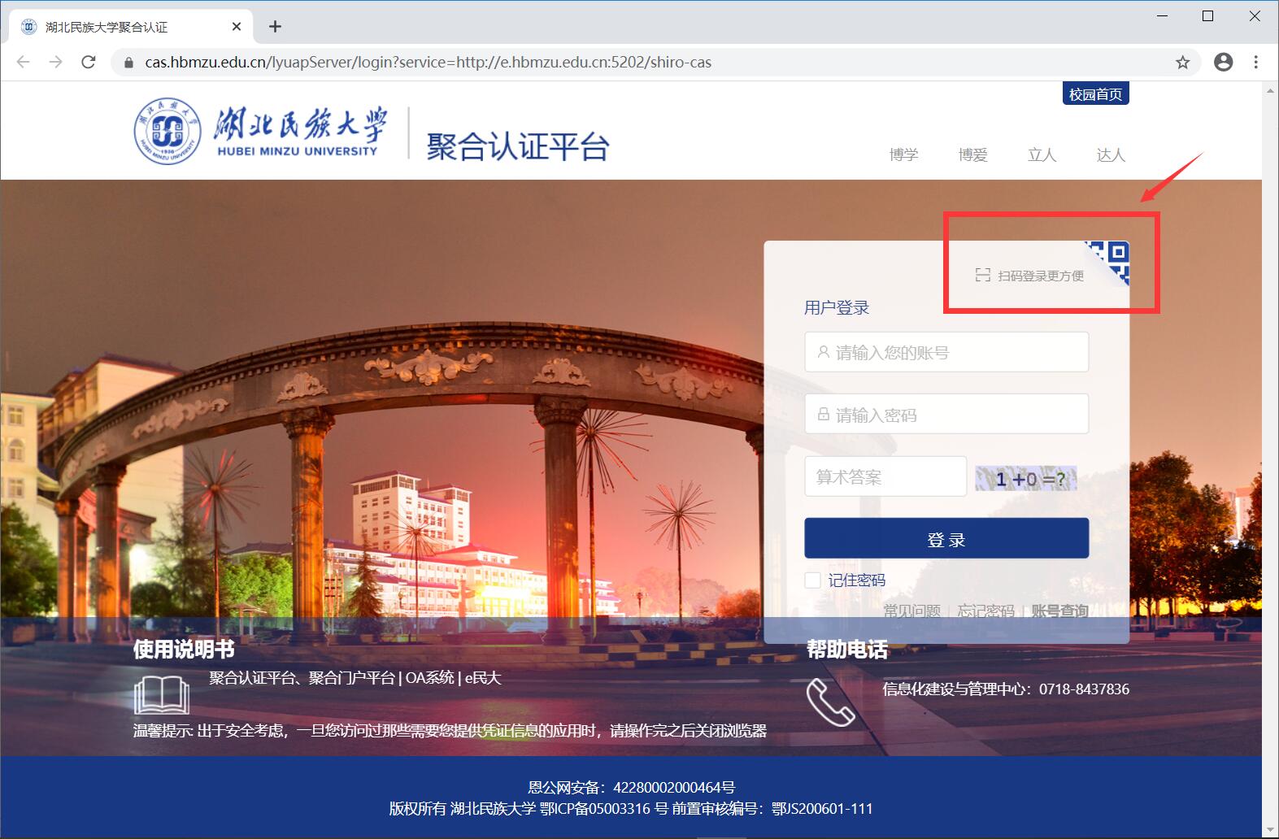Viewport: 1279px width, 839px height.
Task: Refresh the arithmetic captcha image
Action: tap(1025, 479)
